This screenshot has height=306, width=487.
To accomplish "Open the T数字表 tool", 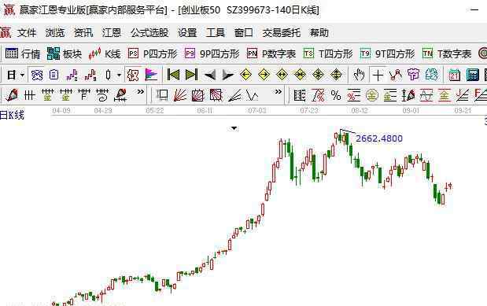I will 447,53.
